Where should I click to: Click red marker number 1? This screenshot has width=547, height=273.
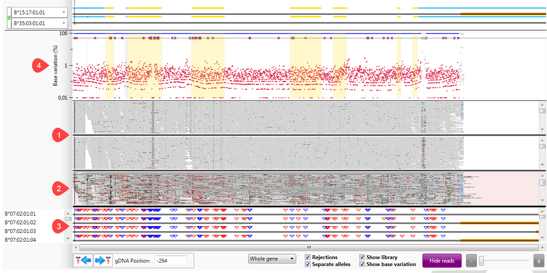coord(59,135)
